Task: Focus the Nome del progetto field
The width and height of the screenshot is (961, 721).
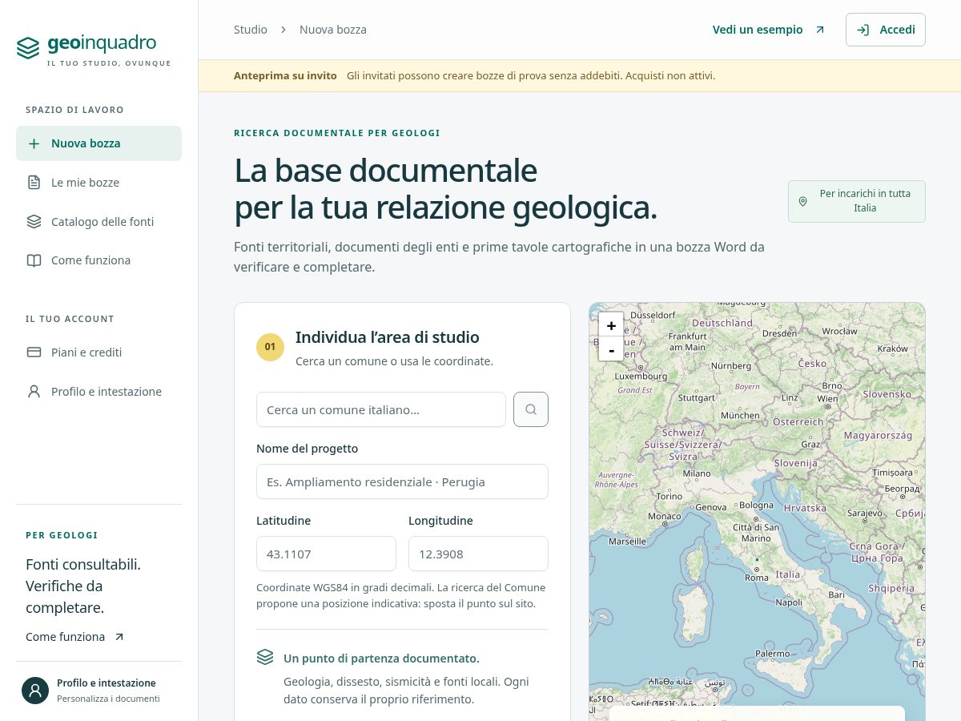Action: pos(402,481)
